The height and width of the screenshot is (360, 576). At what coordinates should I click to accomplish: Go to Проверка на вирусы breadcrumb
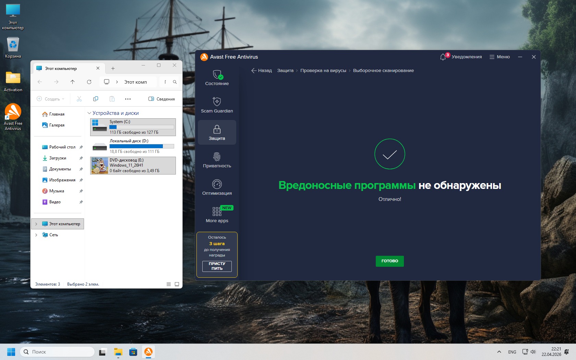pos(323,71)
